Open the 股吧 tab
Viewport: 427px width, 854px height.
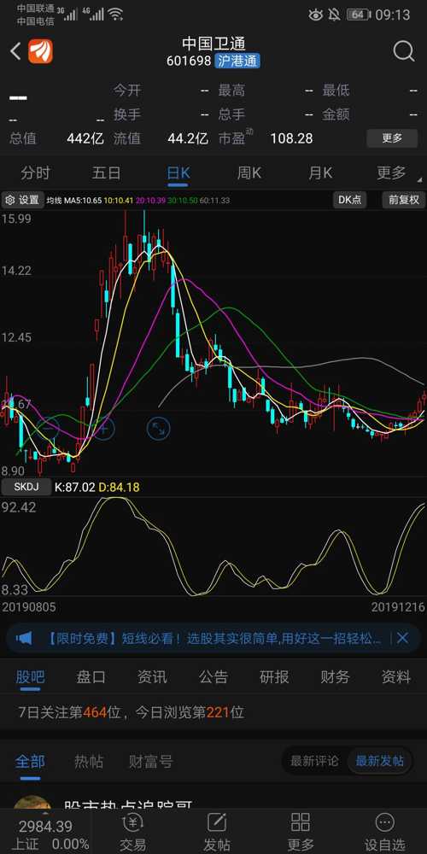[30, 677]
